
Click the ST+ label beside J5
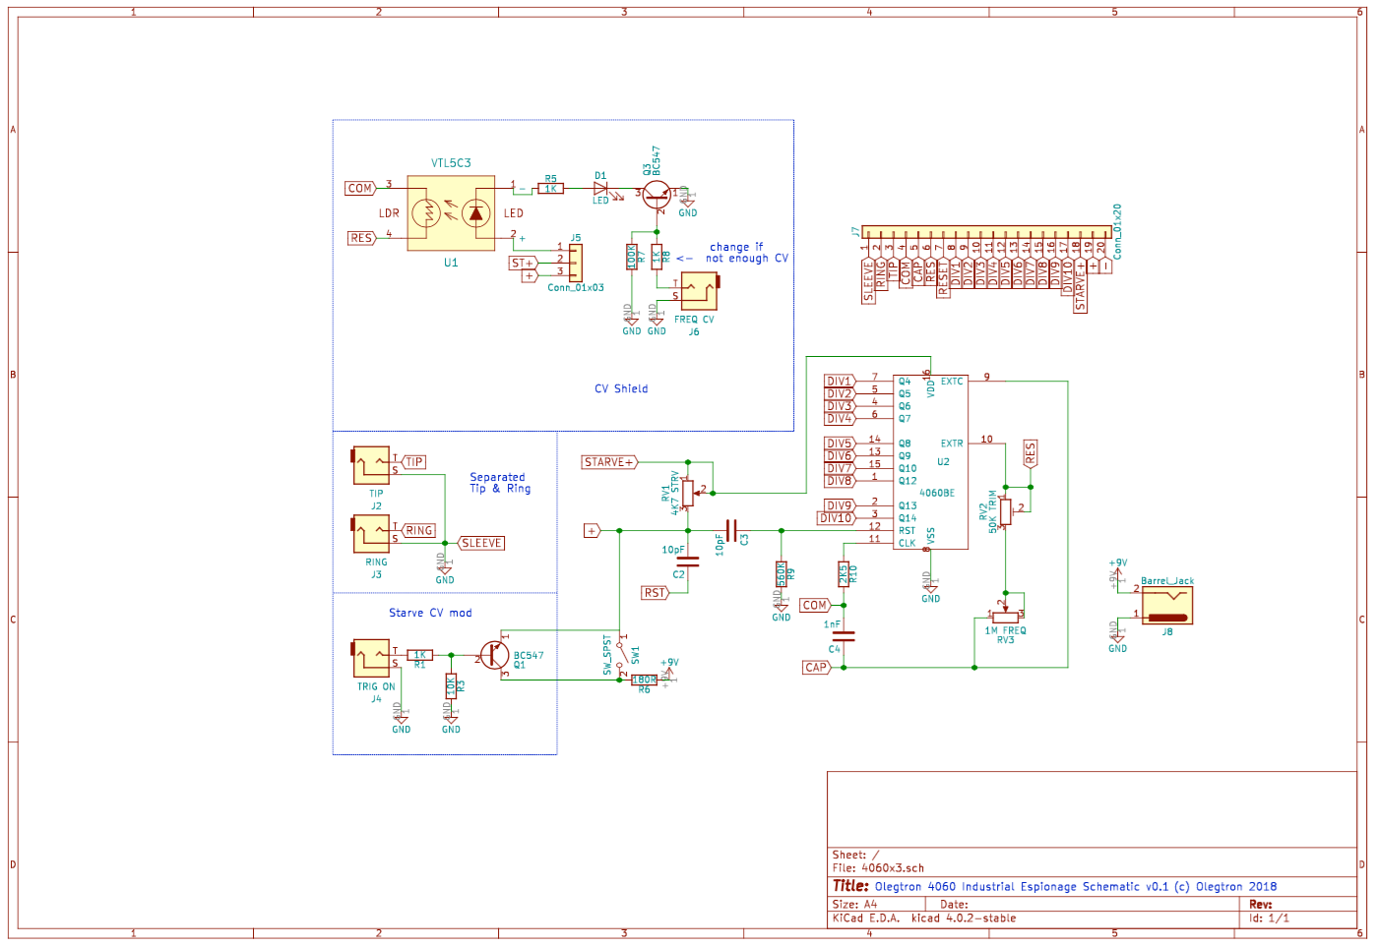click(x=523, y=263)
